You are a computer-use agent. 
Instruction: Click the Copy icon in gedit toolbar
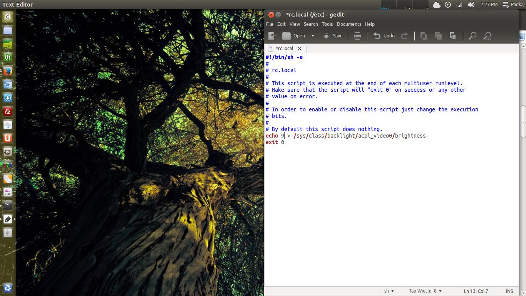point(438,36)
